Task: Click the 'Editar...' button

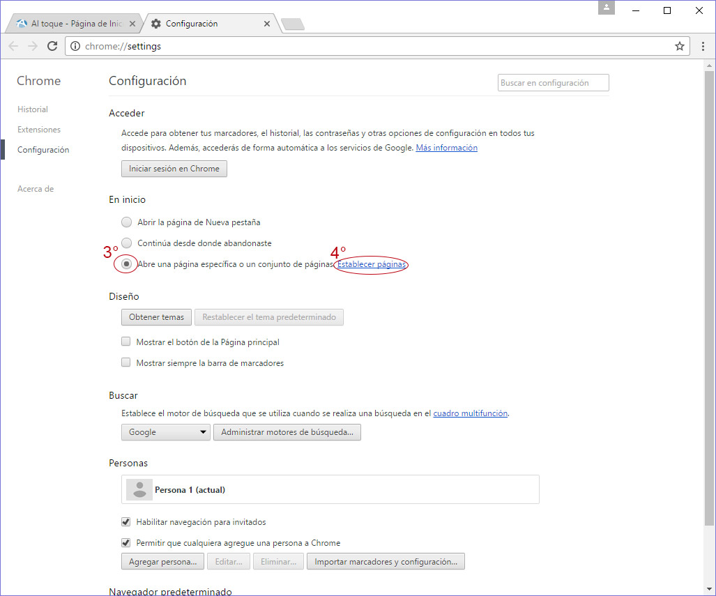Action: [229, 562]
